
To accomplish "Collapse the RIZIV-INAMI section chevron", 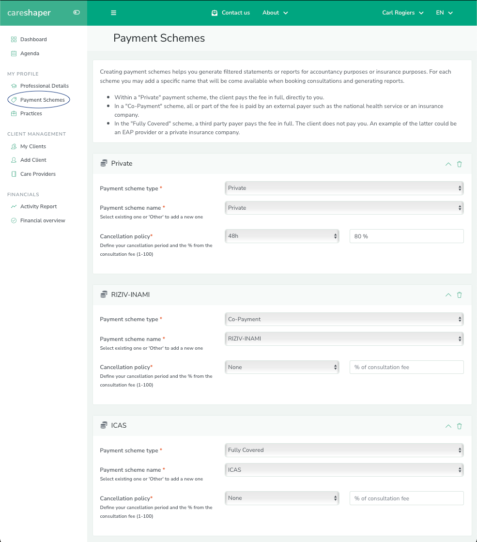I will point(448,294).
